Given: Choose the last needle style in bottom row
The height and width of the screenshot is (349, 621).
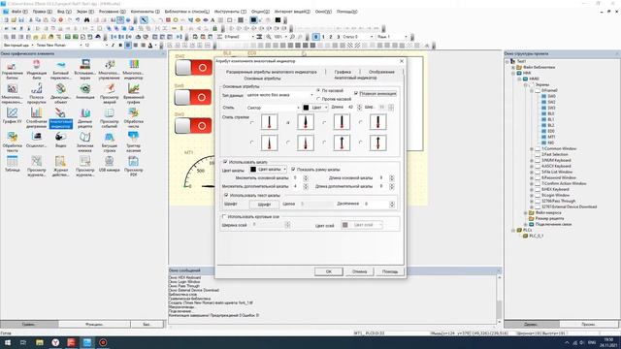Looking at the screenshot, I should click(361, 143).
